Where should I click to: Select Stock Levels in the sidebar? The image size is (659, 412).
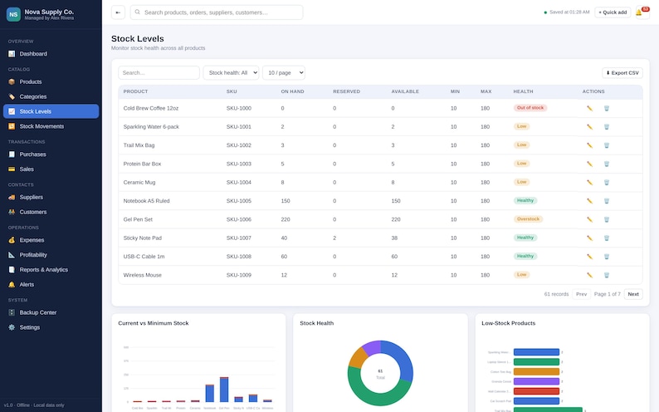pos(51,111)
